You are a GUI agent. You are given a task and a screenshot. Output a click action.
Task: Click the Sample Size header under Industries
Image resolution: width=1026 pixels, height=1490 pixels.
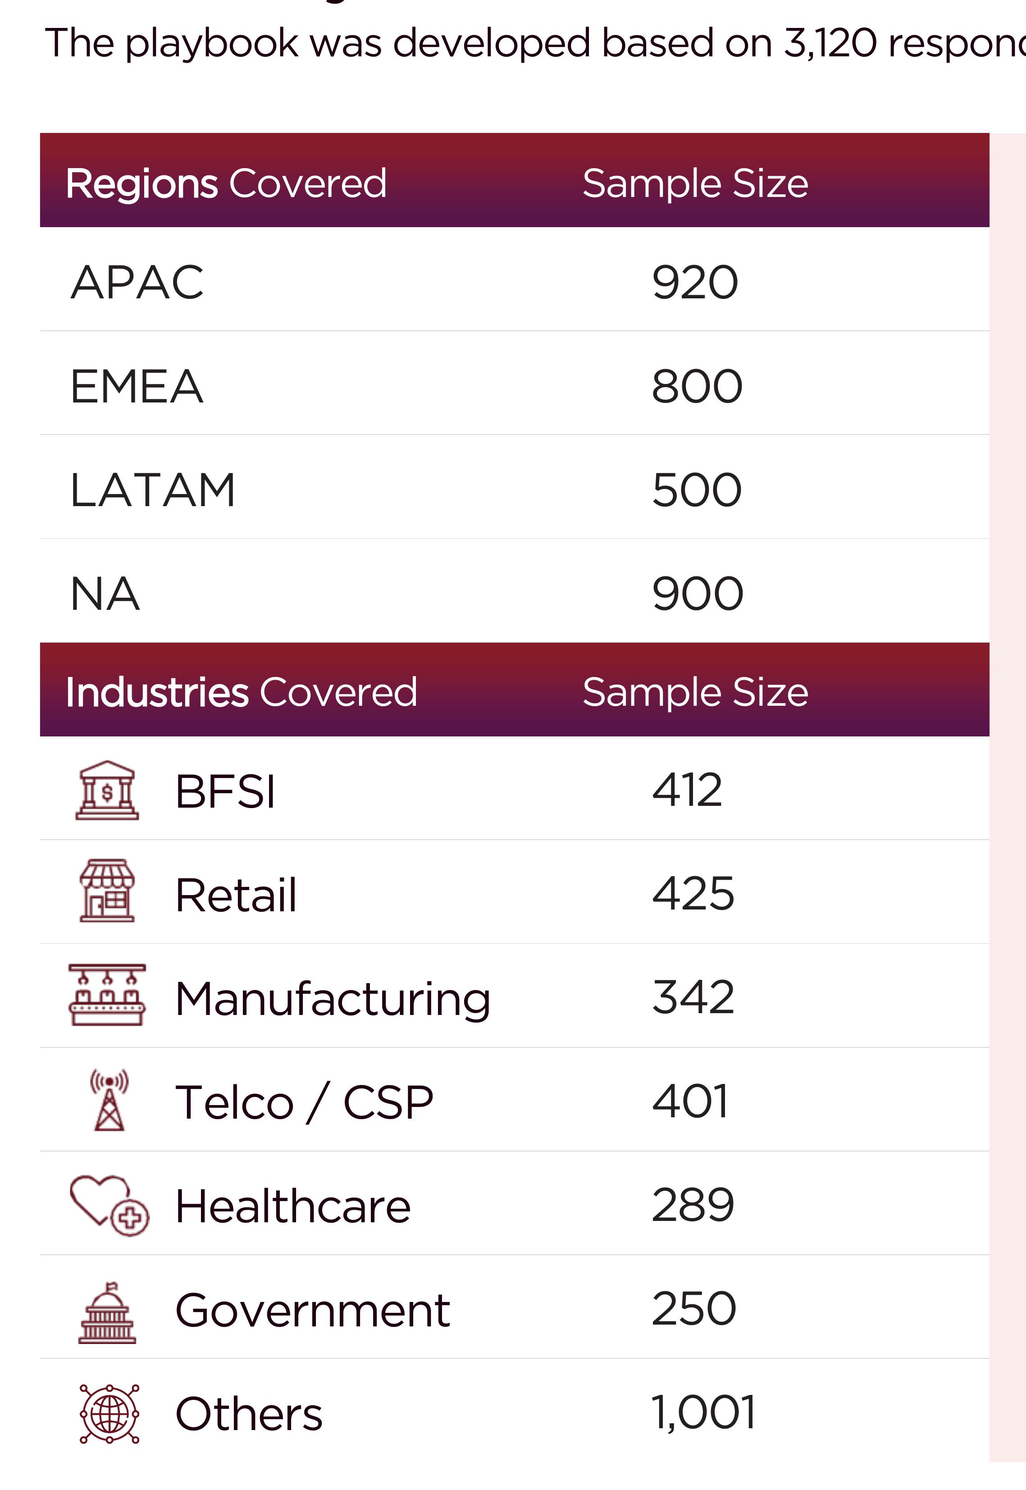695,692
